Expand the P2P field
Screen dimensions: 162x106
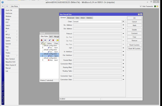123,48
